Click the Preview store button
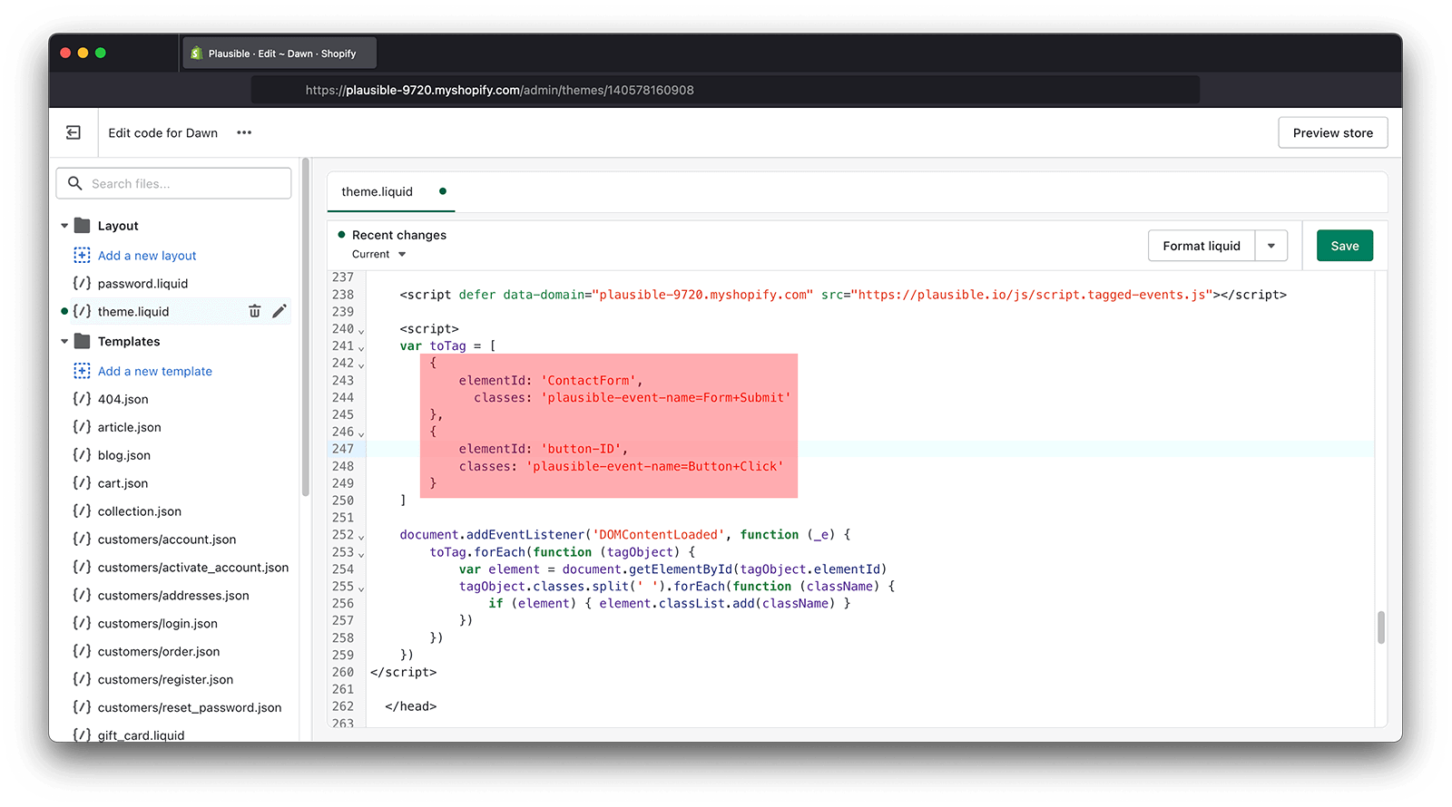Screen dimensions: 1452x807 pos(1332,132)
